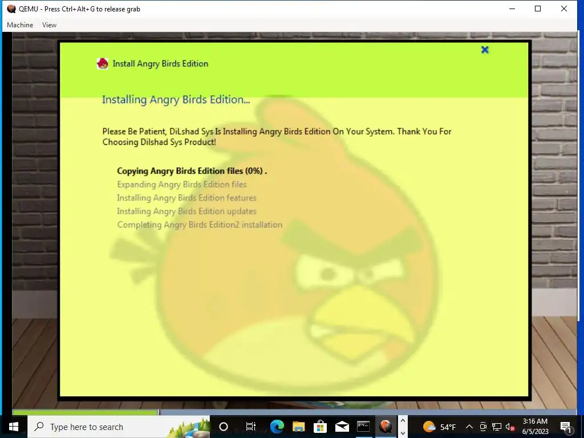Select "Installing Angry Birds Edition updates" step

click(x=186, y=211)
